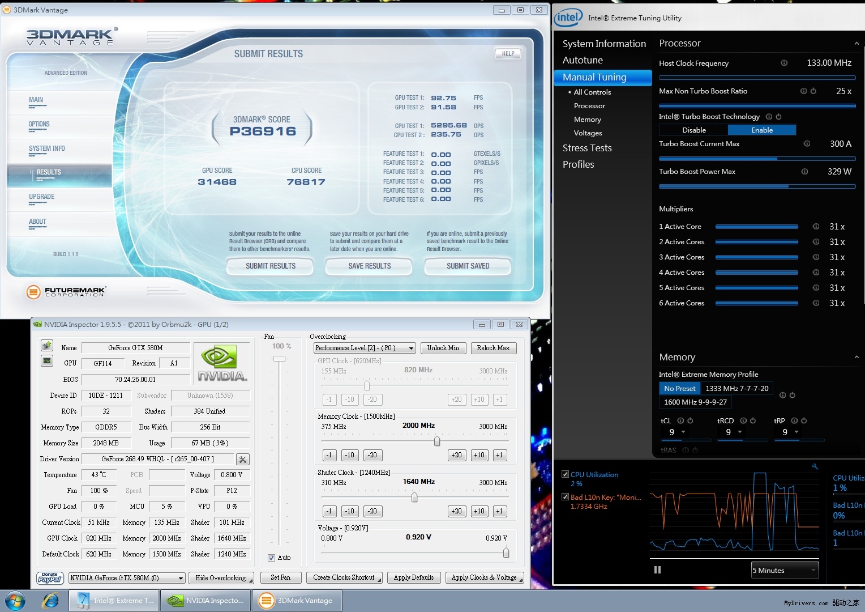Image resolution: width=865 pixels, height=612 pixels.
Task: Click reset icon for Max Non Turbo Boost Ratio
Action: [813, 91]
